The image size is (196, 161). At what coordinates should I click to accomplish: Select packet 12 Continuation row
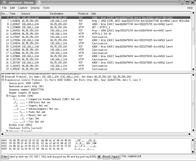[x=96, y=37]
